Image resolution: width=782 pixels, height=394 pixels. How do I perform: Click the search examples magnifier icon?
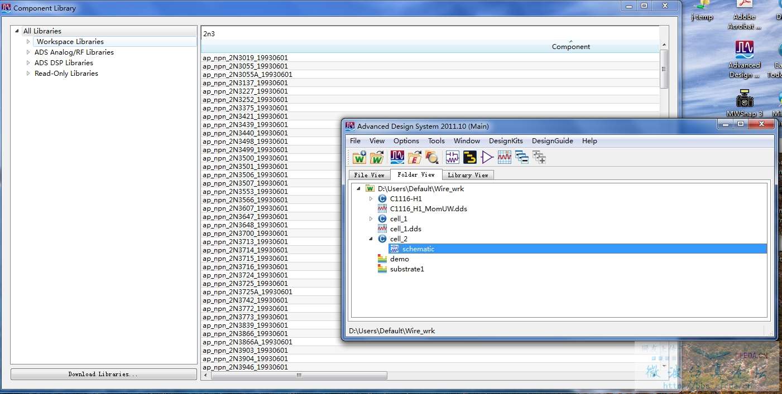point(431,157)
